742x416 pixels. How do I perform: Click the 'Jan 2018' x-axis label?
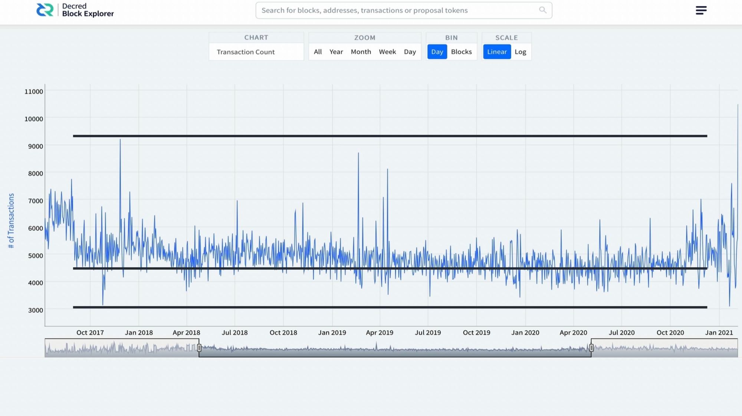[x=139, y=333]
